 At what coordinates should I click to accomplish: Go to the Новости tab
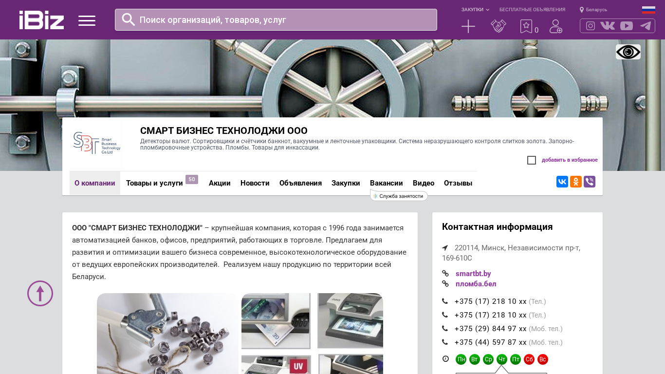point(255,183)
